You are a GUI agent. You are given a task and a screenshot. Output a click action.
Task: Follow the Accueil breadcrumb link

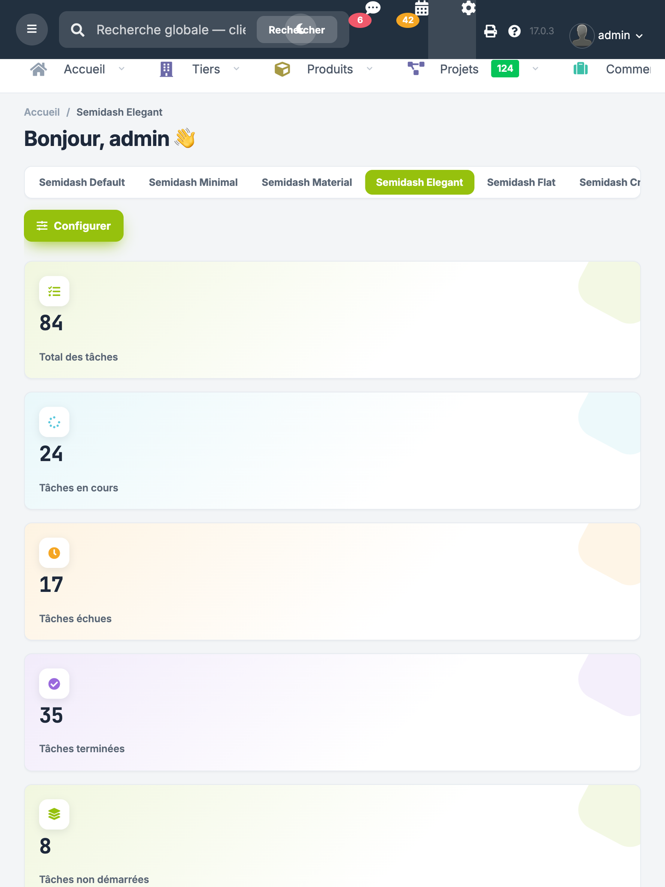[42, 112]
